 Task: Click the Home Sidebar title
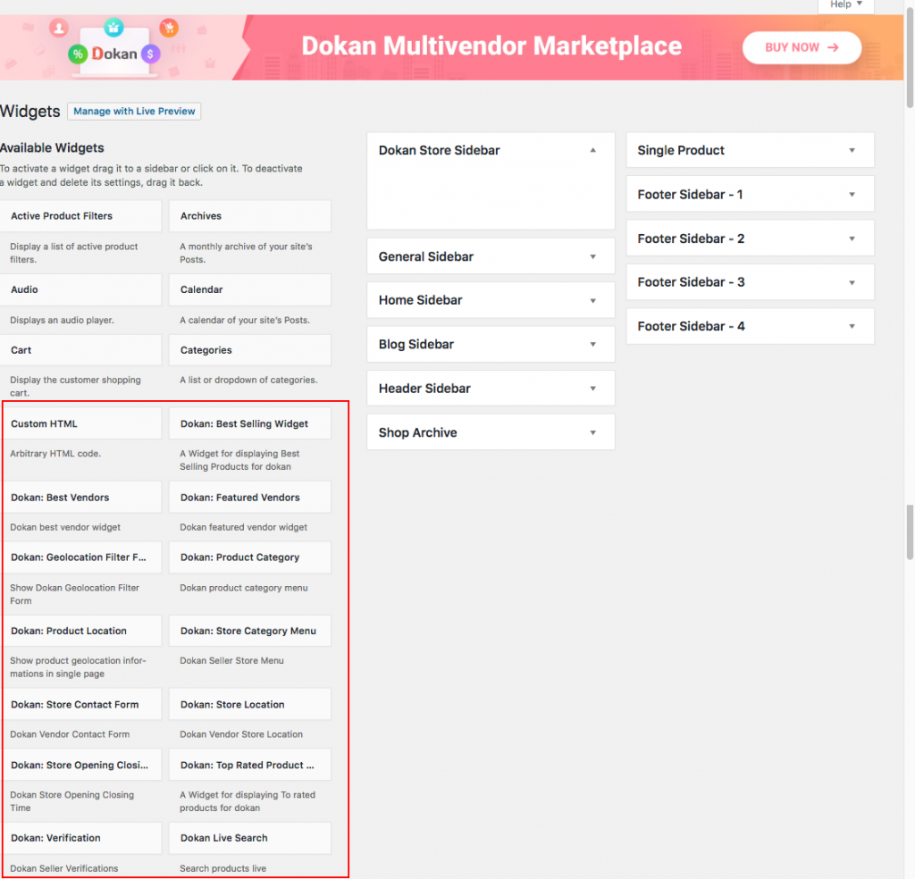pyautogui.click(x=420, y=300)
